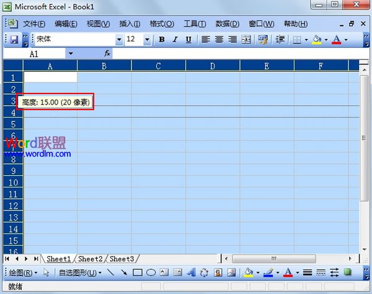Open the 格式(O) menu
This screenshot has height=294, width=372.
(162, 24)
